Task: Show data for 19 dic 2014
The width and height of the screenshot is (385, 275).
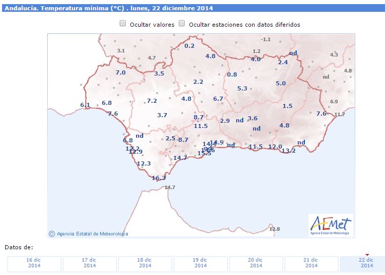Action: click(201, 264)
